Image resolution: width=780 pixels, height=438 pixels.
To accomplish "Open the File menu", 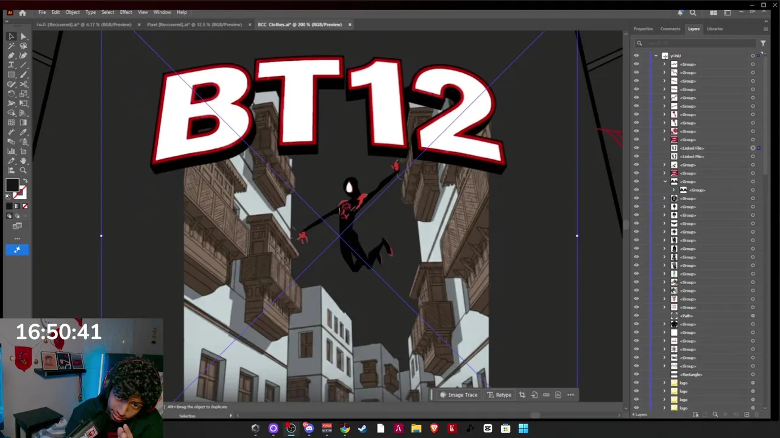I will pos(42,12).
